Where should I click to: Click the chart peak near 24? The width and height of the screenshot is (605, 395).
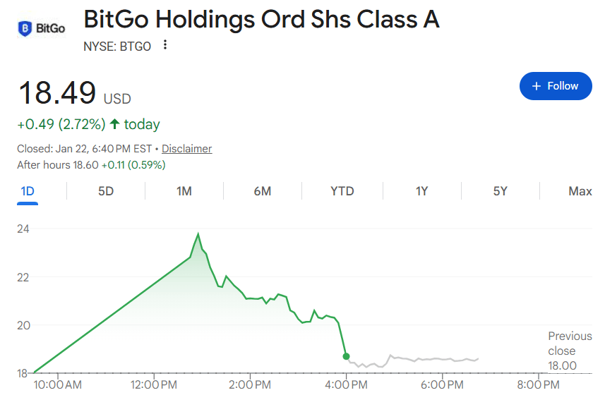click(x=198, y=234)
